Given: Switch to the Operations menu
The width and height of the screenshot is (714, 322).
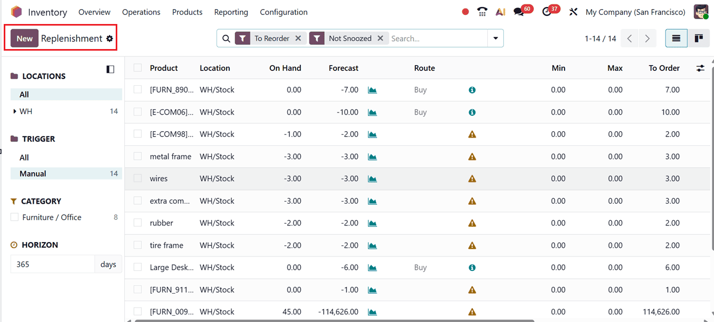Looking at the screenshot, I should 141,12.
